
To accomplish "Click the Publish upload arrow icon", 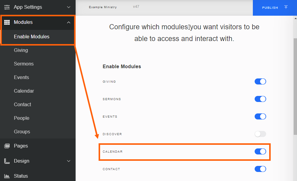I will pos(286,7).
